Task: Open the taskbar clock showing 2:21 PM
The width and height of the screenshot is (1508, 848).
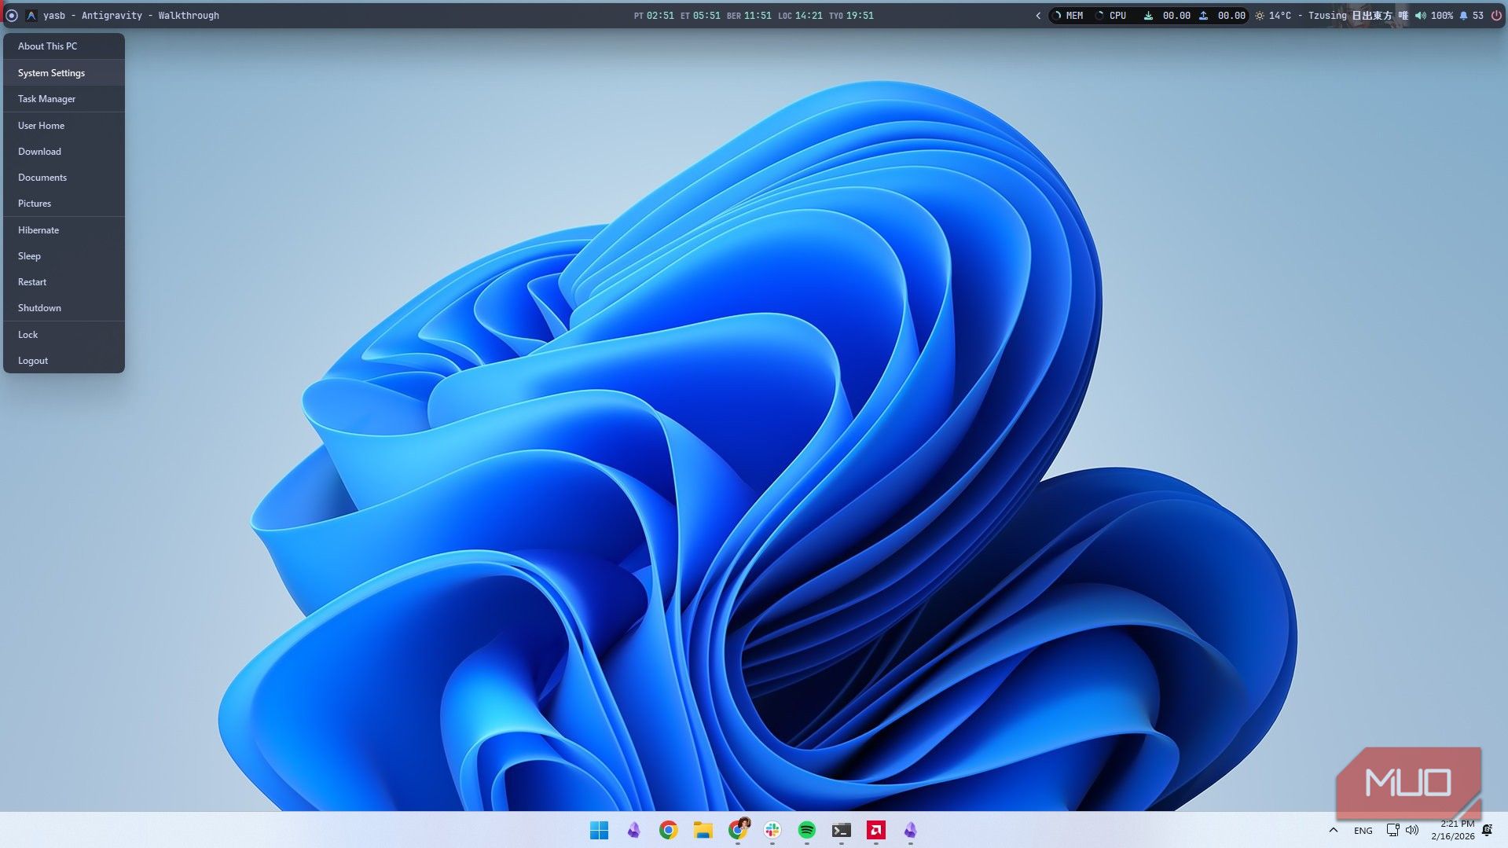Action: tap(1453, 830)
